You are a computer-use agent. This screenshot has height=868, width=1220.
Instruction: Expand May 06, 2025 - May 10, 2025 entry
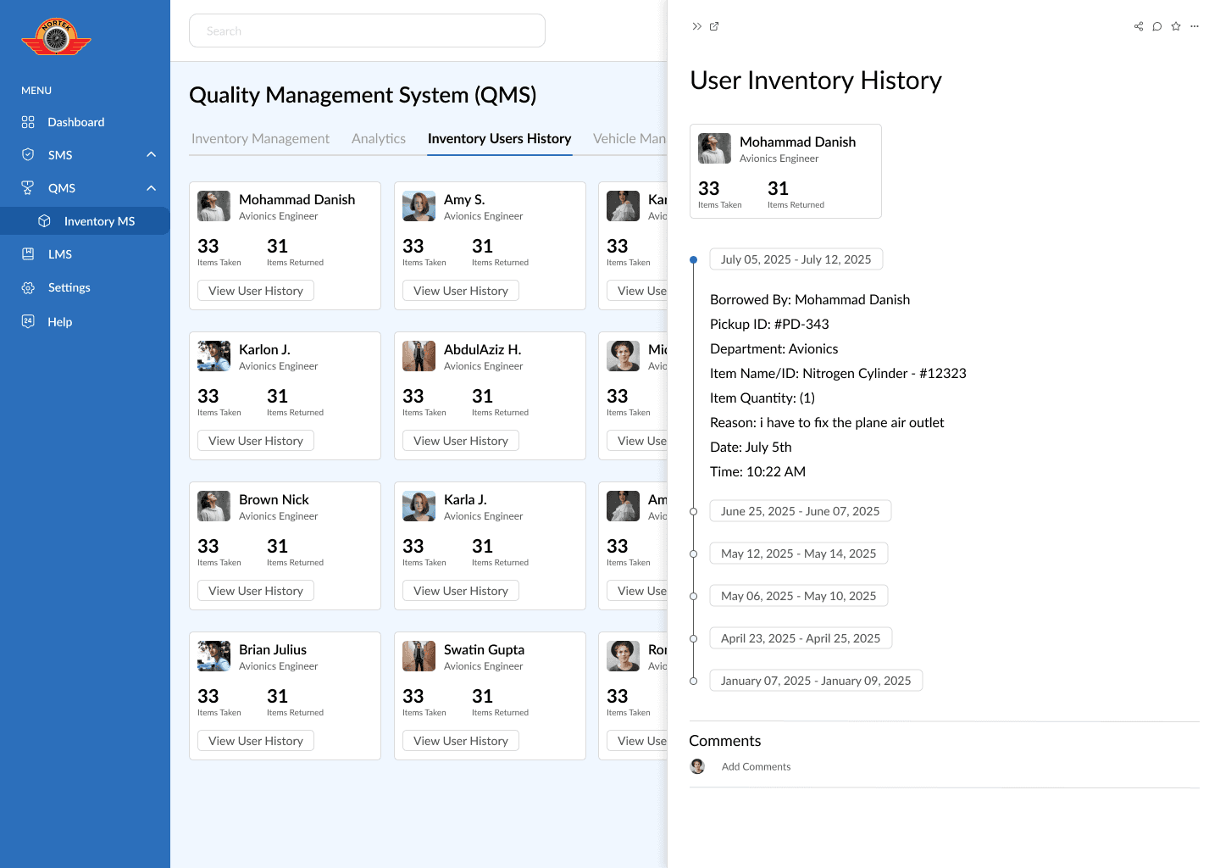[x=798, y=596]
